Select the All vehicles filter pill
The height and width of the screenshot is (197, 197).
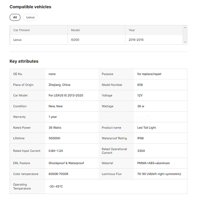(15, 17)
